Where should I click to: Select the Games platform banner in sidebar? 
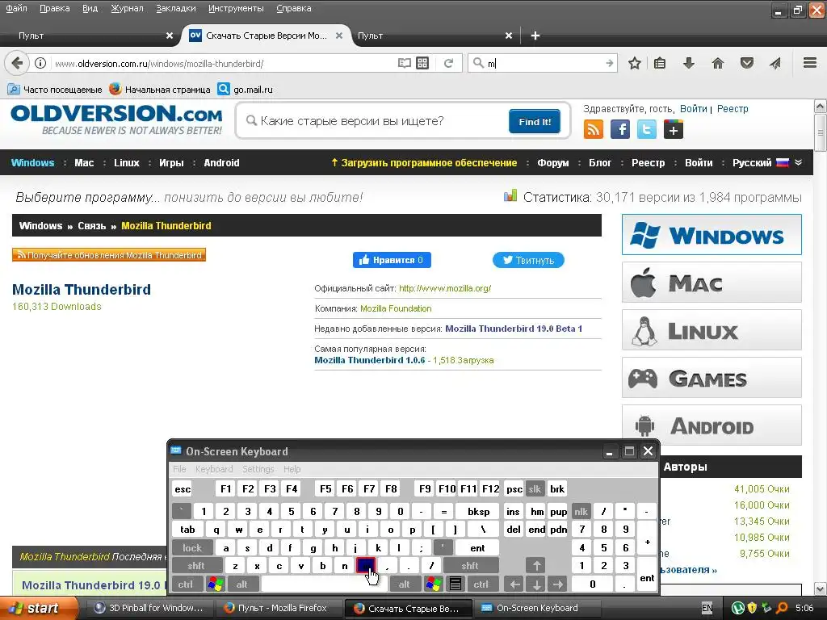pos(712,378)
